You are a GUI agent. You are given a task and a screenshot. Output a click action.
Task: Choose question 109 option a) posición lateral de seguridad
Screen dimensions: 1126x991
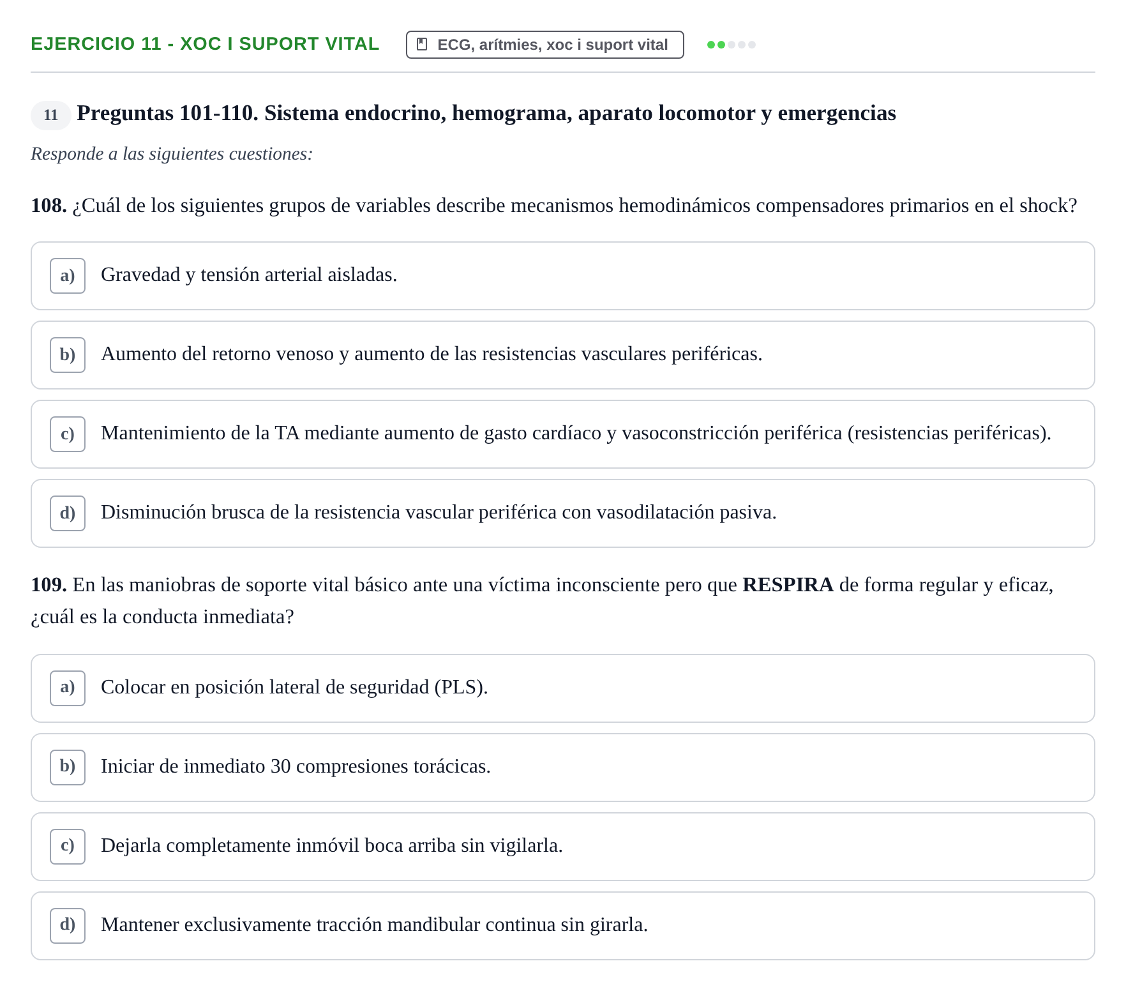(x=562, y=688)
